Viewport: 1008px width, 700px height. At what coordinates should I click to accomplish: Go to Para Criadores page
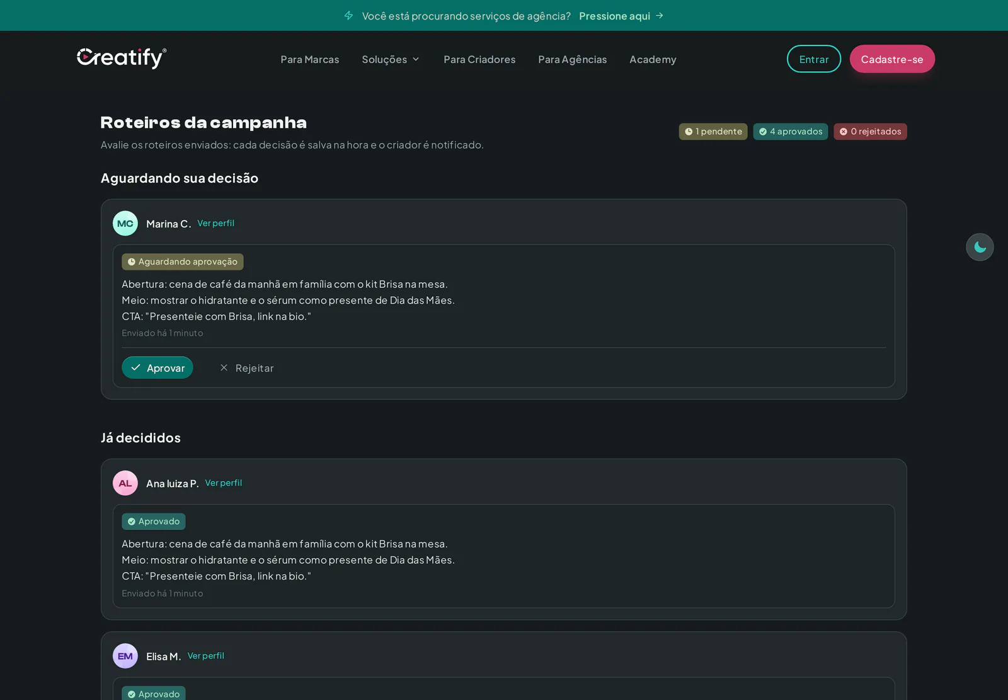coord(479,59)
